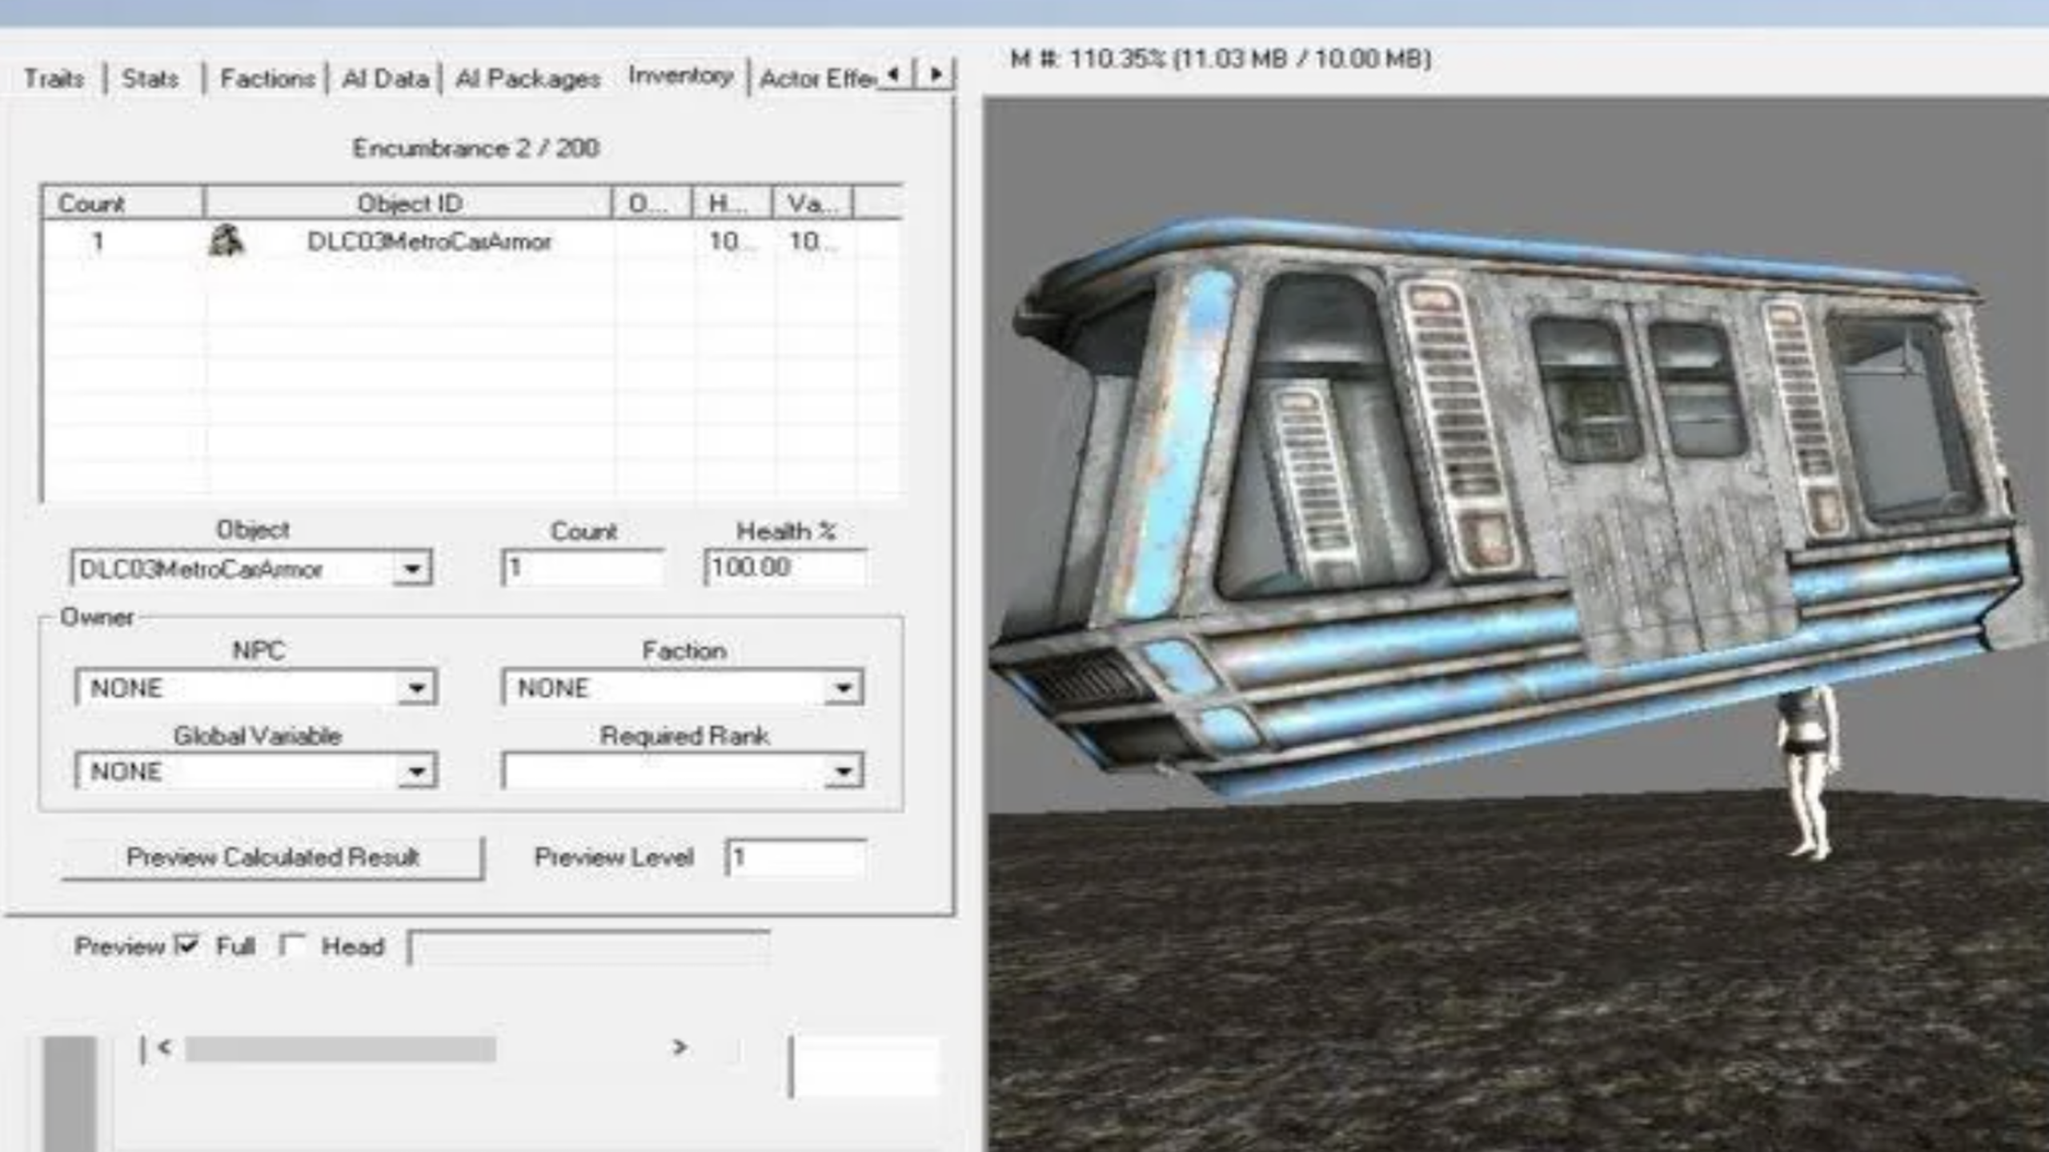
Task: Click the bottom scrollbar left arrow
Action: pyautogui.click(x=165, y=1048)
